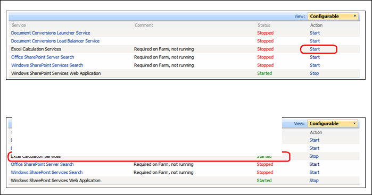Open Office SharePoint Server Search in lower table
Image resolution: width=372 pixels, height=195 pixels.
pos(42,164)
